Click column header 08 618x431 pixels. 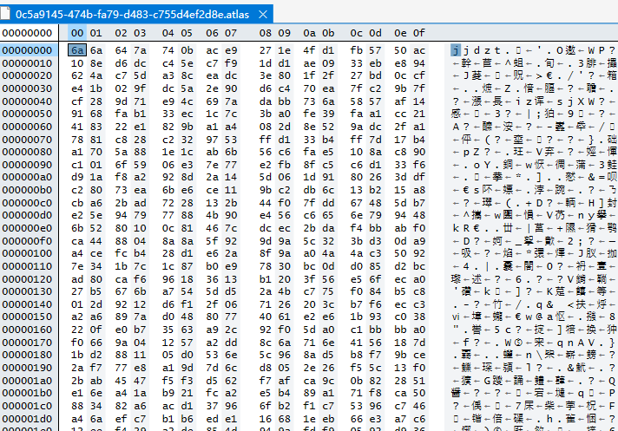266,33
